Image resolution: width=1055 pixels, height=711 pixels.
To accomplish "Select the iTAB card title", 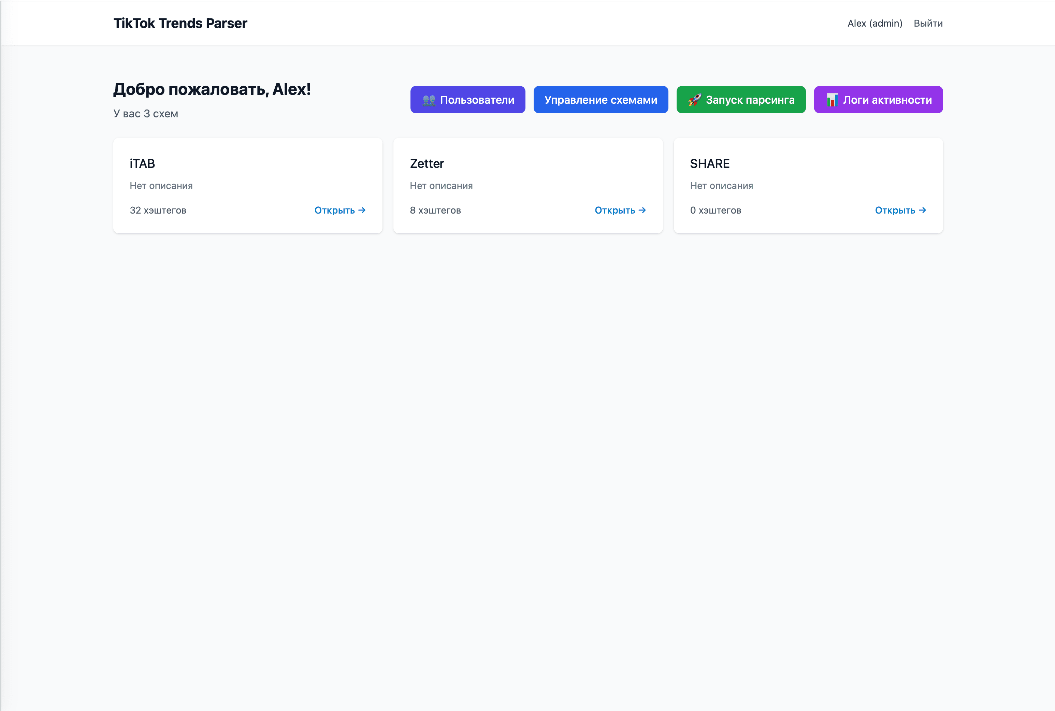I will pyautogui.click(x=142, y=164).
